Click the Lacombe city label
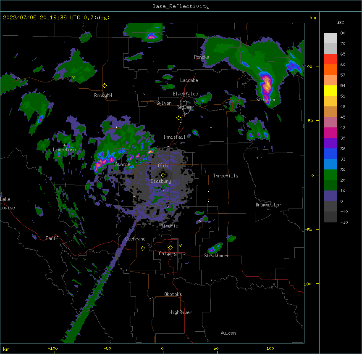This screenshot has width=362, height=354. (189, 80)
